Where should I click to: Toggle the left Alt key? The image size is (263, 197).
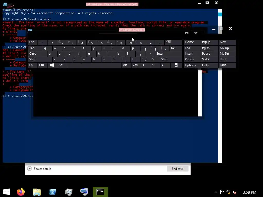[x=62, y=65]
